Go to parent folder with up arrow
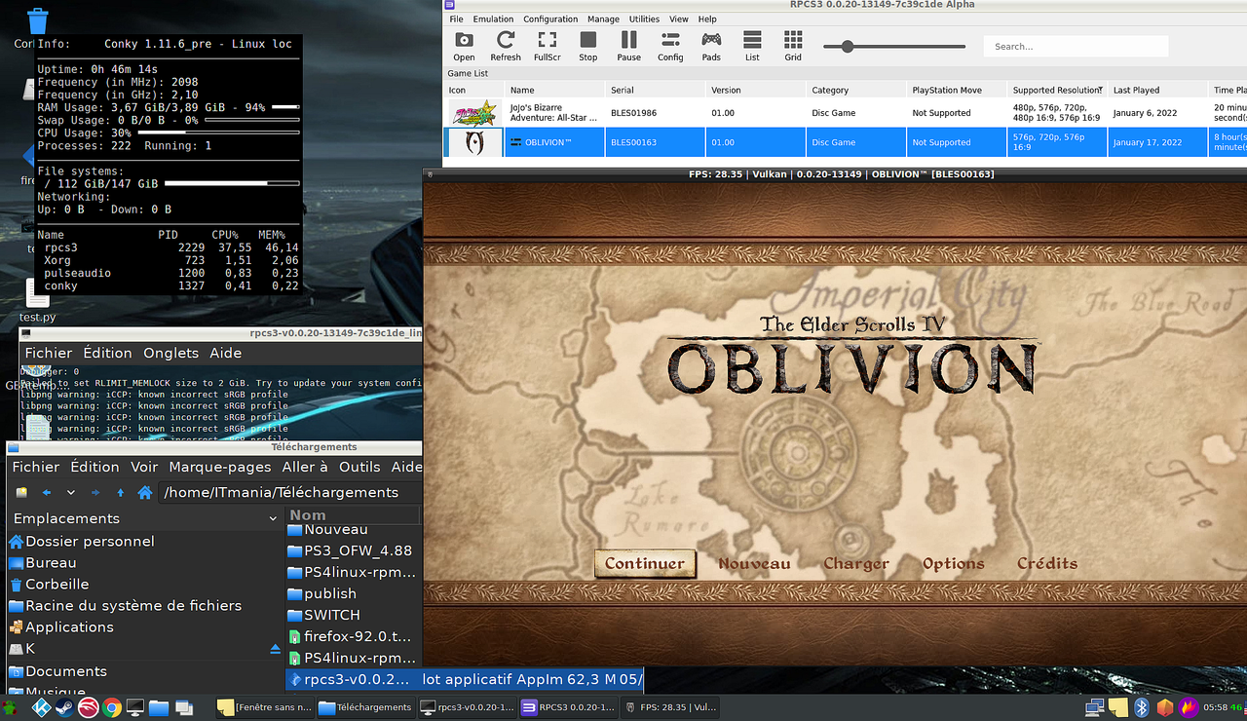This screenshot has width=1247, height=721. [x=120, y=493]
